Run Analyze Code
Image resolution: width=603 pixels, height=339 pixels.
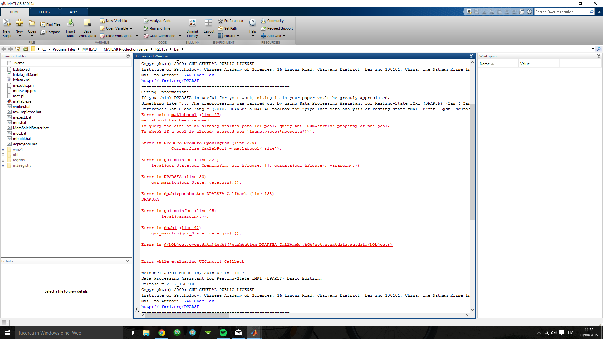157,21
